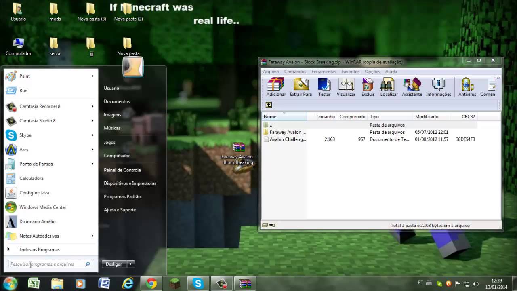The height and width of the screenshot is (291, 517).
Task: Expand the Paint jump list arrow
Action: pos(92,76)
